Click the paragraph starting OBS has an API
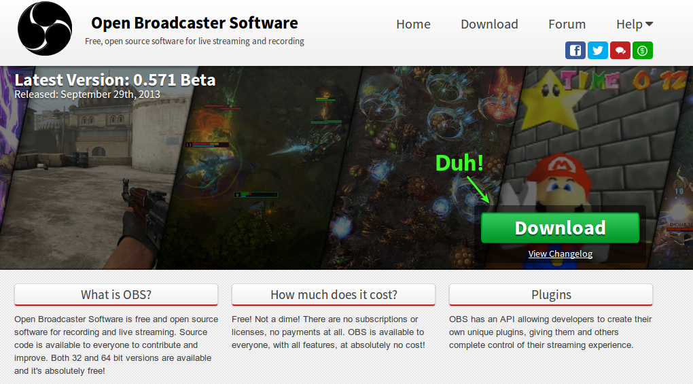 pos(551,332)
